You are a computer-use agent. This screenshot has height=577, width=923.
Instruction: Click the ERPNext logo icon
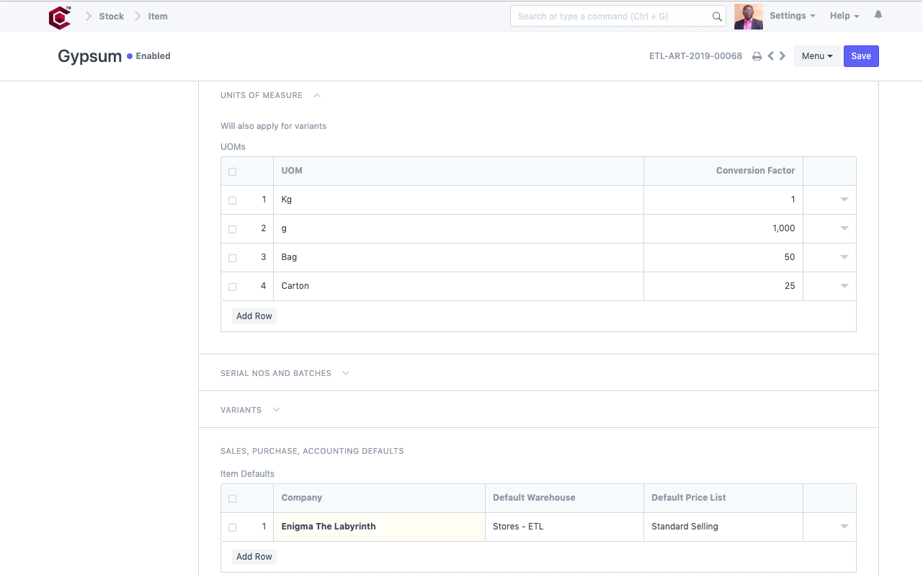click(x=59, y=16)
